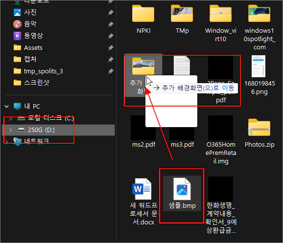Screen dimensions: 283x243
Task: Select the O365HomePremRetail.img file
Action: (x=221, y=140)
